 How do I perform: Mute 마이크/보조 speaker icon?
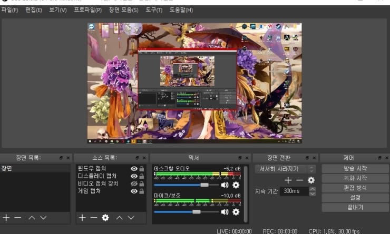point(225,212)
